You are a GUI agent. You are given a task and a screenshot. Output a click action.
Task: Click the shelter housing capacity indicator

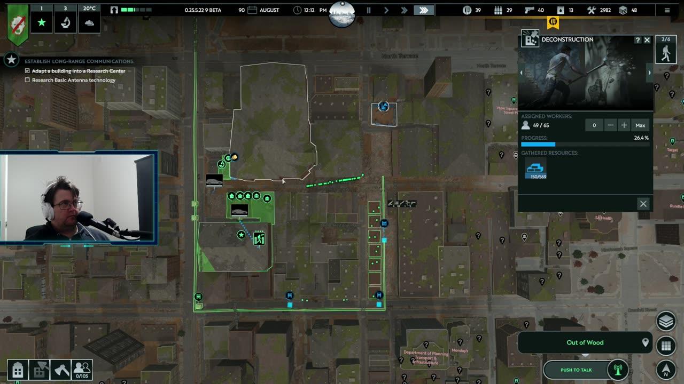coord(130,10)
